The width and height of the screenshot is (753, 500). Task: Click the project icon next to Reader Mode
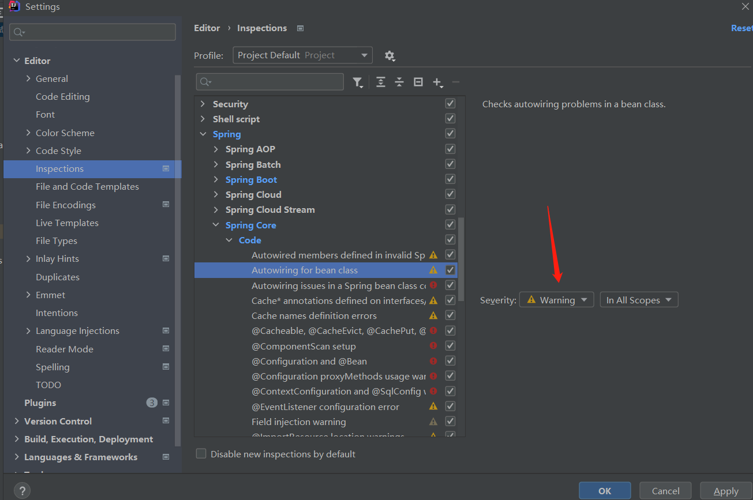pyautogui.click(x=166, y=349)
